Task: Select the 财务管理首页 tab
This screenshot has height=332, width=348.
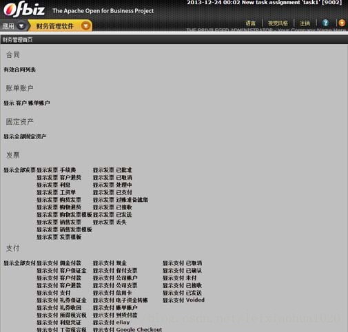Action: (17, 40)
